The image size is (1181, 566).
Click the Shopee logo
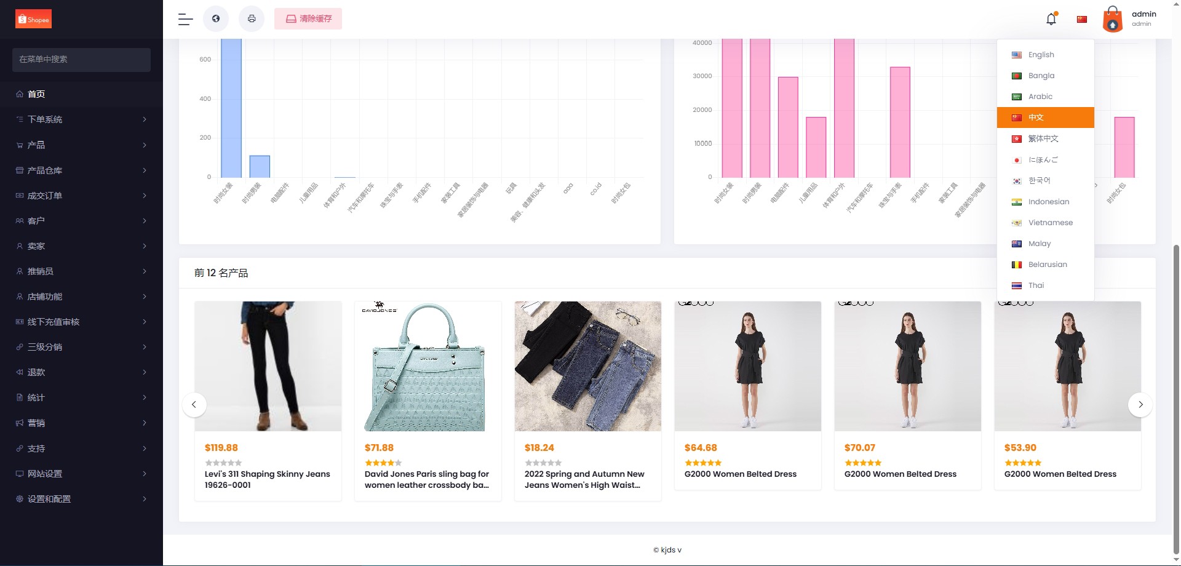(x=33, y=19)
